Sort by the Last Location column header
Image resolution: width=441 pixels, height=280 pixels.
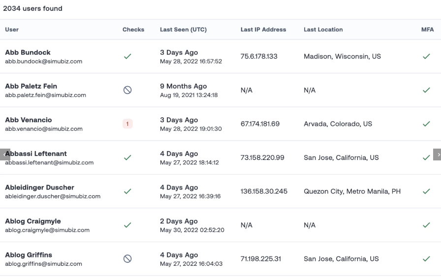pos(323,30)
